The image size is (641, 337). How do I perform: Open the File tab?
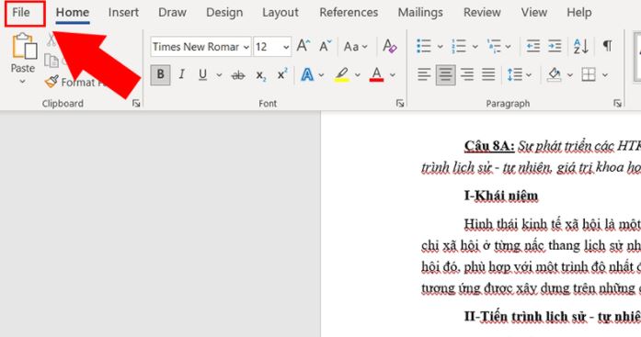[x=21, y=13]
